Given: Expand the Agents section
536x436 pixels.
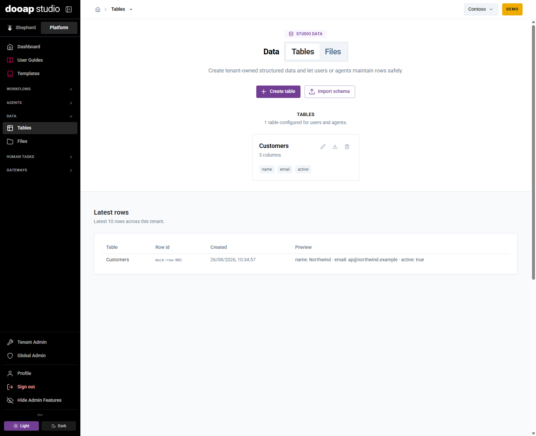Looking at the screenshot, I should click(x=40, y=103).
